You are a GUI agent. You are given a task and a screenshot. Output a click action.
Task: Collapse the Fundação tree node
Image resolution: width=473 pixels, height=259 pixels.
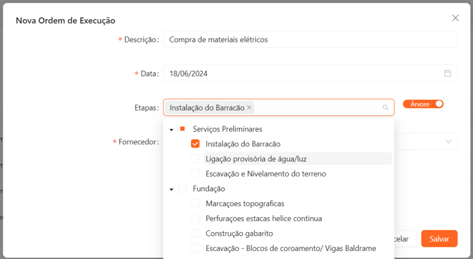coord(171,190)
